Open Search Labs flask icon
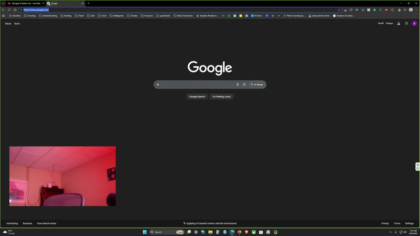Image resolution: width=420 pixels, height=236 pixels. click(399, 23)
